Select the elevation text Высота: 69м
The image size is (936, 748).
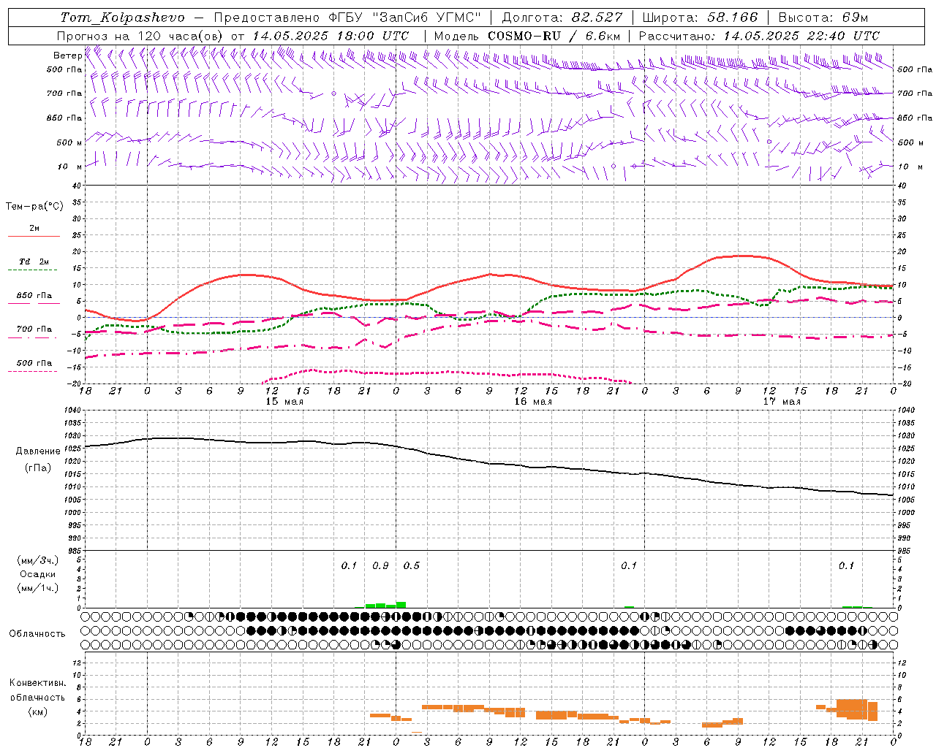pos(823,18)
